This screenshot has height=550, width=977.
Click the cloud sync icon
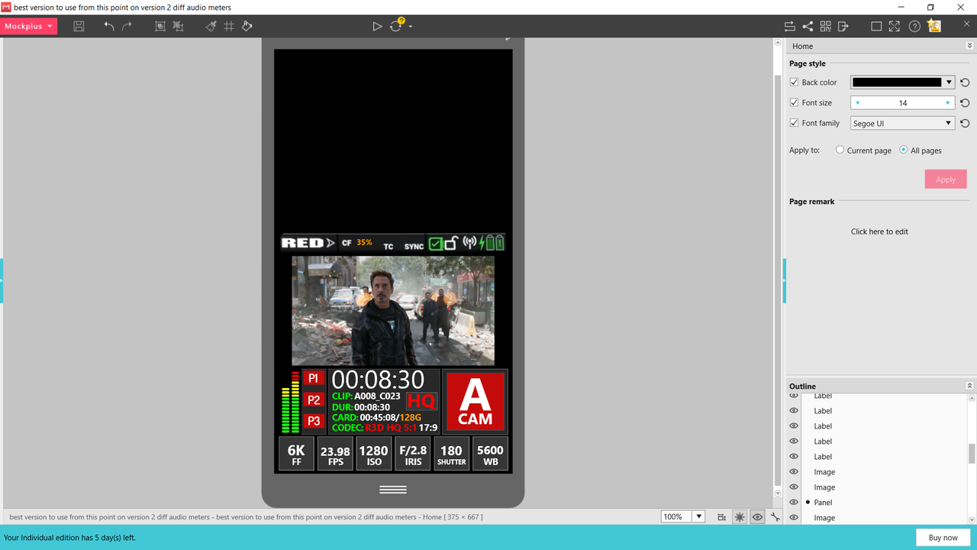click(396, 25)
